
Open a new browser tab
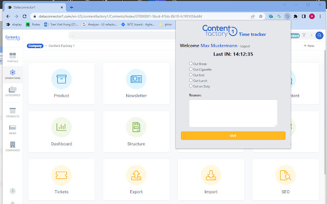[x=72, y=8]
